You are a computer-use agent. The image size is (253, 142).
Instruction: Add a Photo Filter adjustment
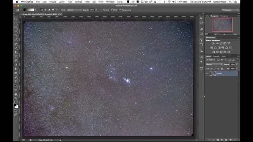click(223, 48)
